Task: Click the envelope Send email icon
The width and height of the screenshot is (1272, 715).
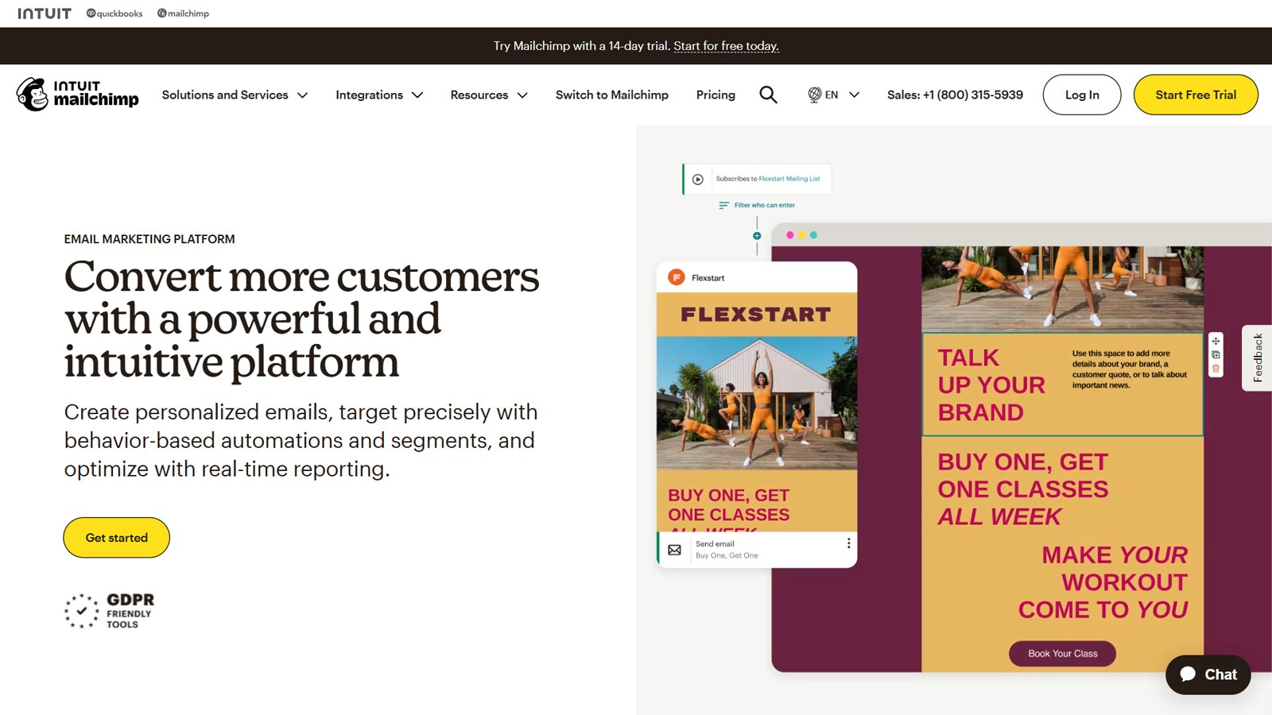Action: tap(674, 550)
